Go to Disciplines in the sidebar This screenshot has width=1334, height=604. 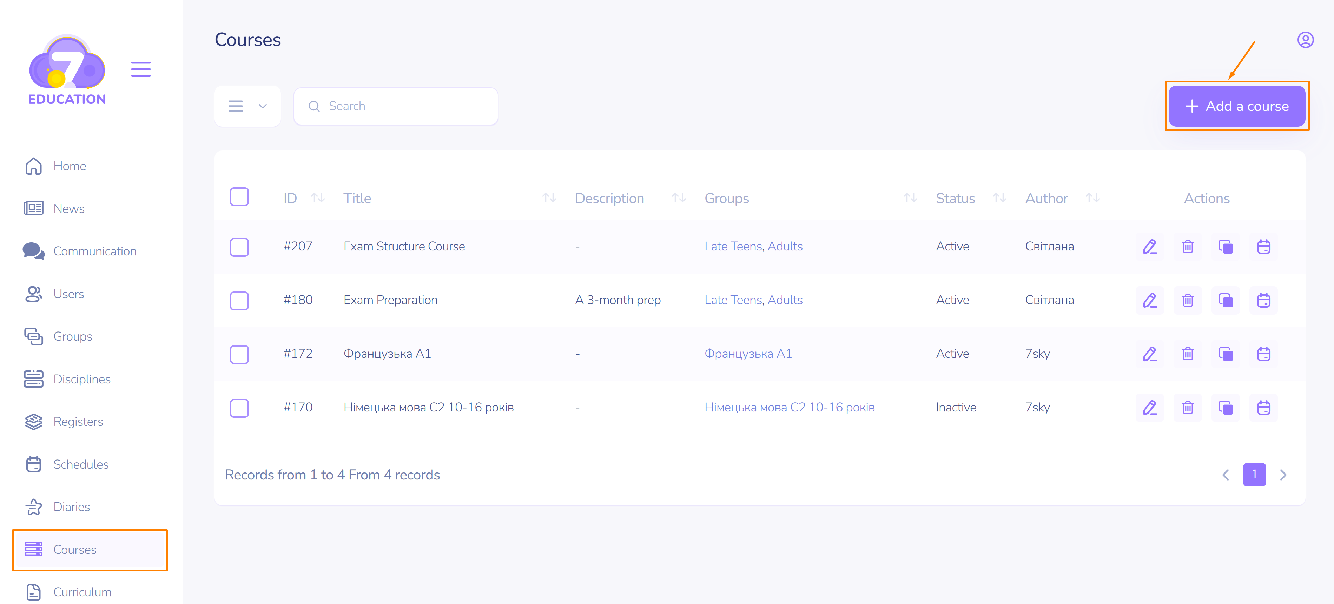tap(82, 379)
